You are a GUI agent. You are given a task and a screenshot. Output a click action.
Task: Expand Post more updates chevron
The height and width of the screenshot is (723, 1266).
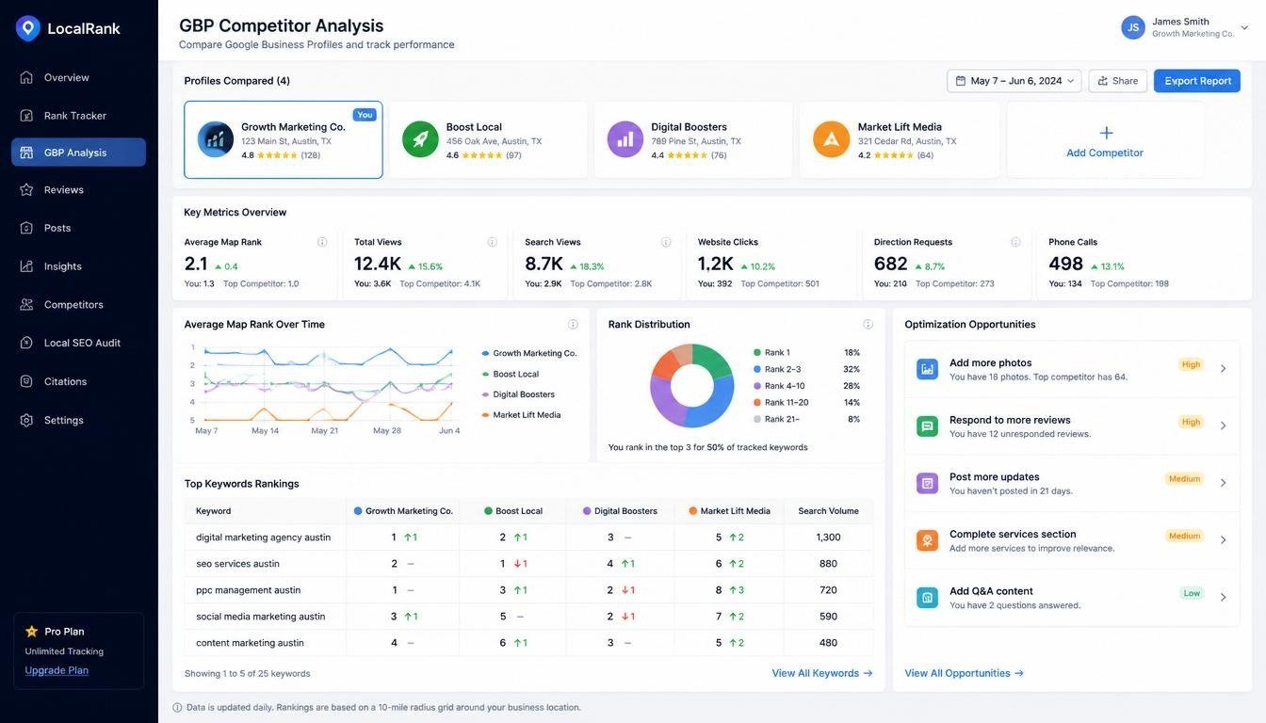click(1224, 483)
